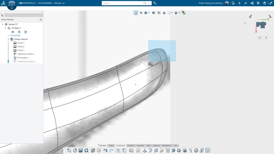This screenshot has width=274, height=154.
Task: Select Picture.3 in the design tree
Action: click(x=21, y=50)
